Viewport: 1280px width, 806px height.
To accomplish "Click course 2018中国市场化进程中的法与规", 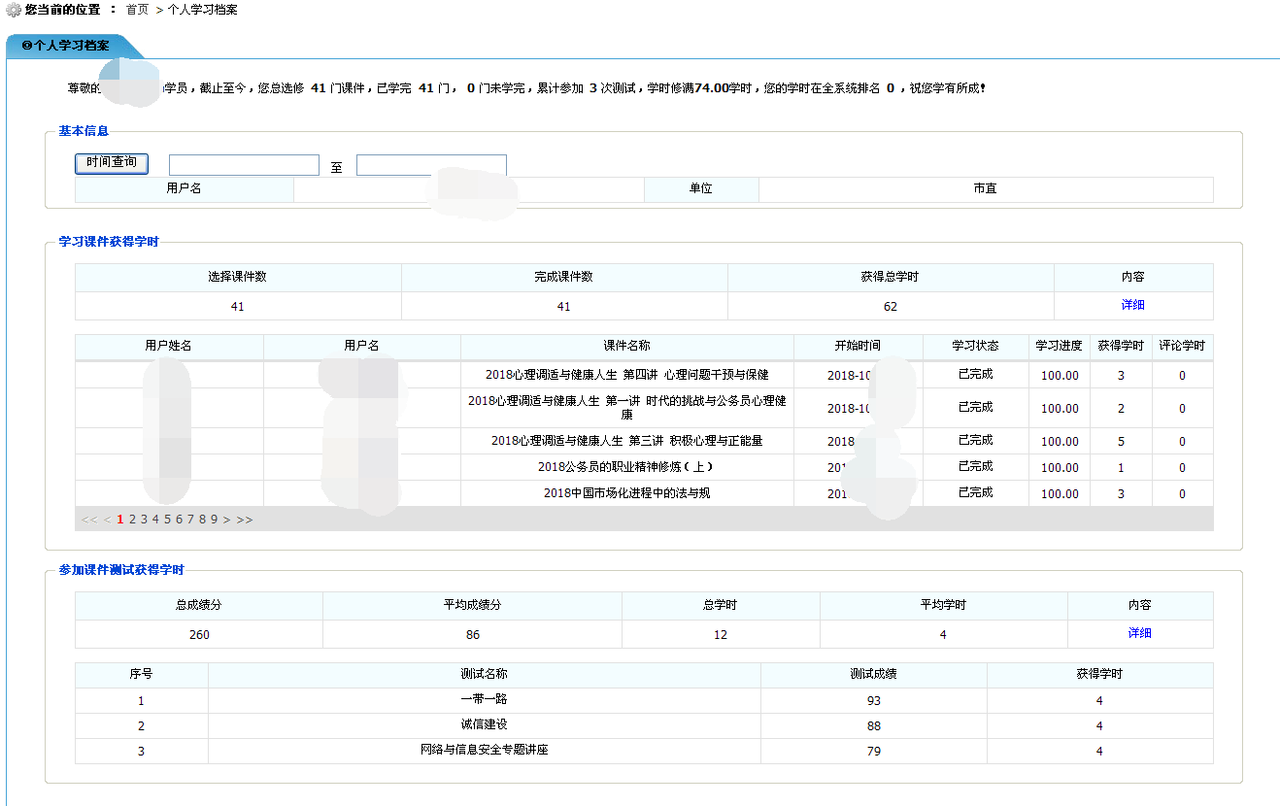I will point(626,493).
